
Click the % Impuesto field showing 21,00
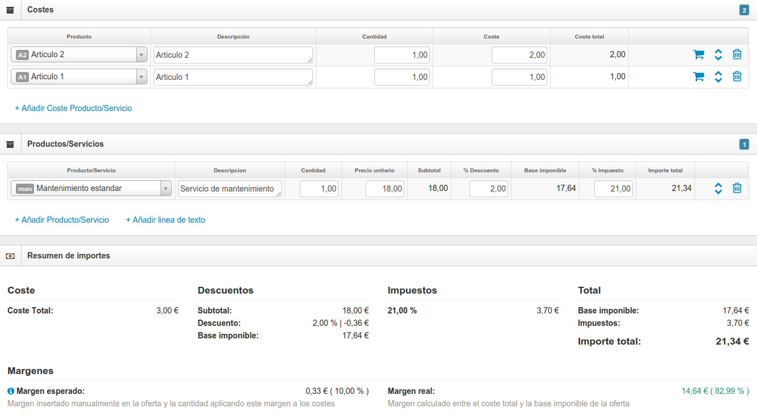[x=614, y=188]
